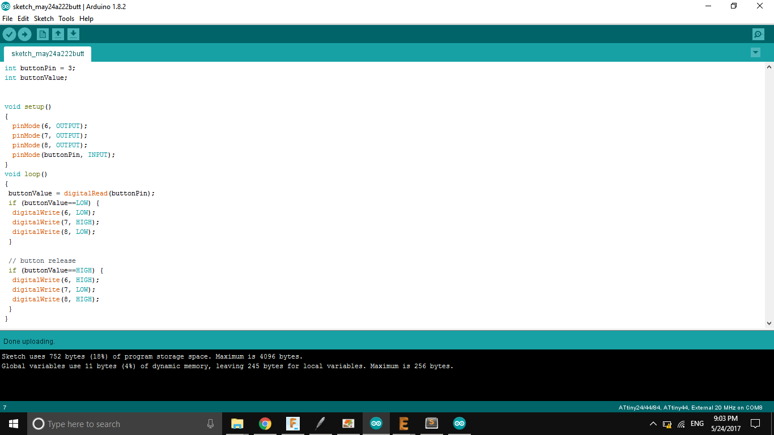Viewport: 774px width, 435px height.
Task: Open the Tools menu
Action: tap(66, 19)
